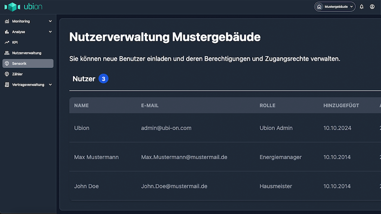Screen dimensions: 381x214
Task: Click the home icon beside Mustergebäude
Action: (319, 7)
